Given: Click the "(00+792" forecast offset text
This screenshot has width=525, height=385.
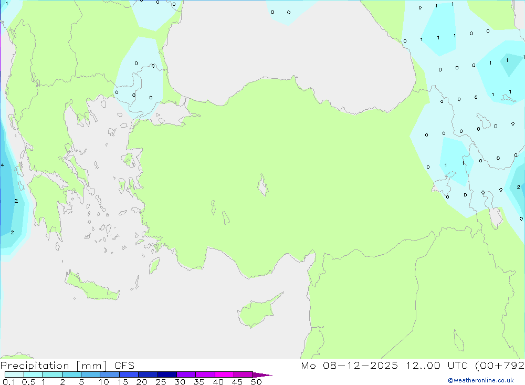Looking at the screenshot, I should [x=500, y=366].
